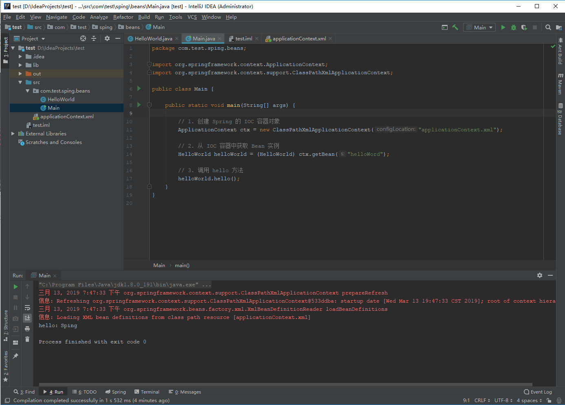Open the Database side panel
This screenshot has width=565, height=405.
coord(561,119)
